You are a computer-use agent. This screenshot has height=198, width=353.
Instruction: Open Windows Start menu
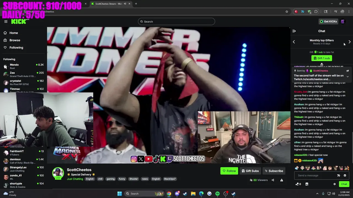[x=119, y=194]
